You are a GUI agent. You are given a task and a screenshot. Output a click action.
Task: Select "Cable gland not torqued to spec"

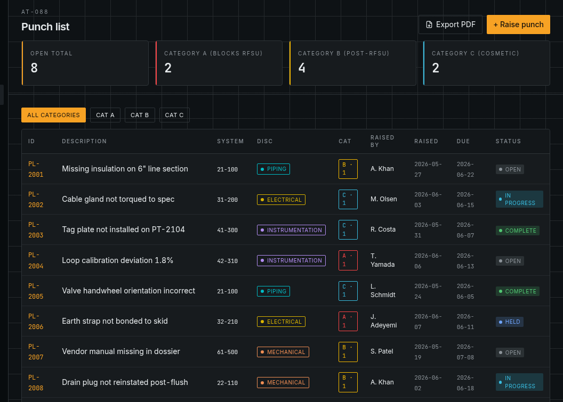pyautogui.click(x=118, y=199)
